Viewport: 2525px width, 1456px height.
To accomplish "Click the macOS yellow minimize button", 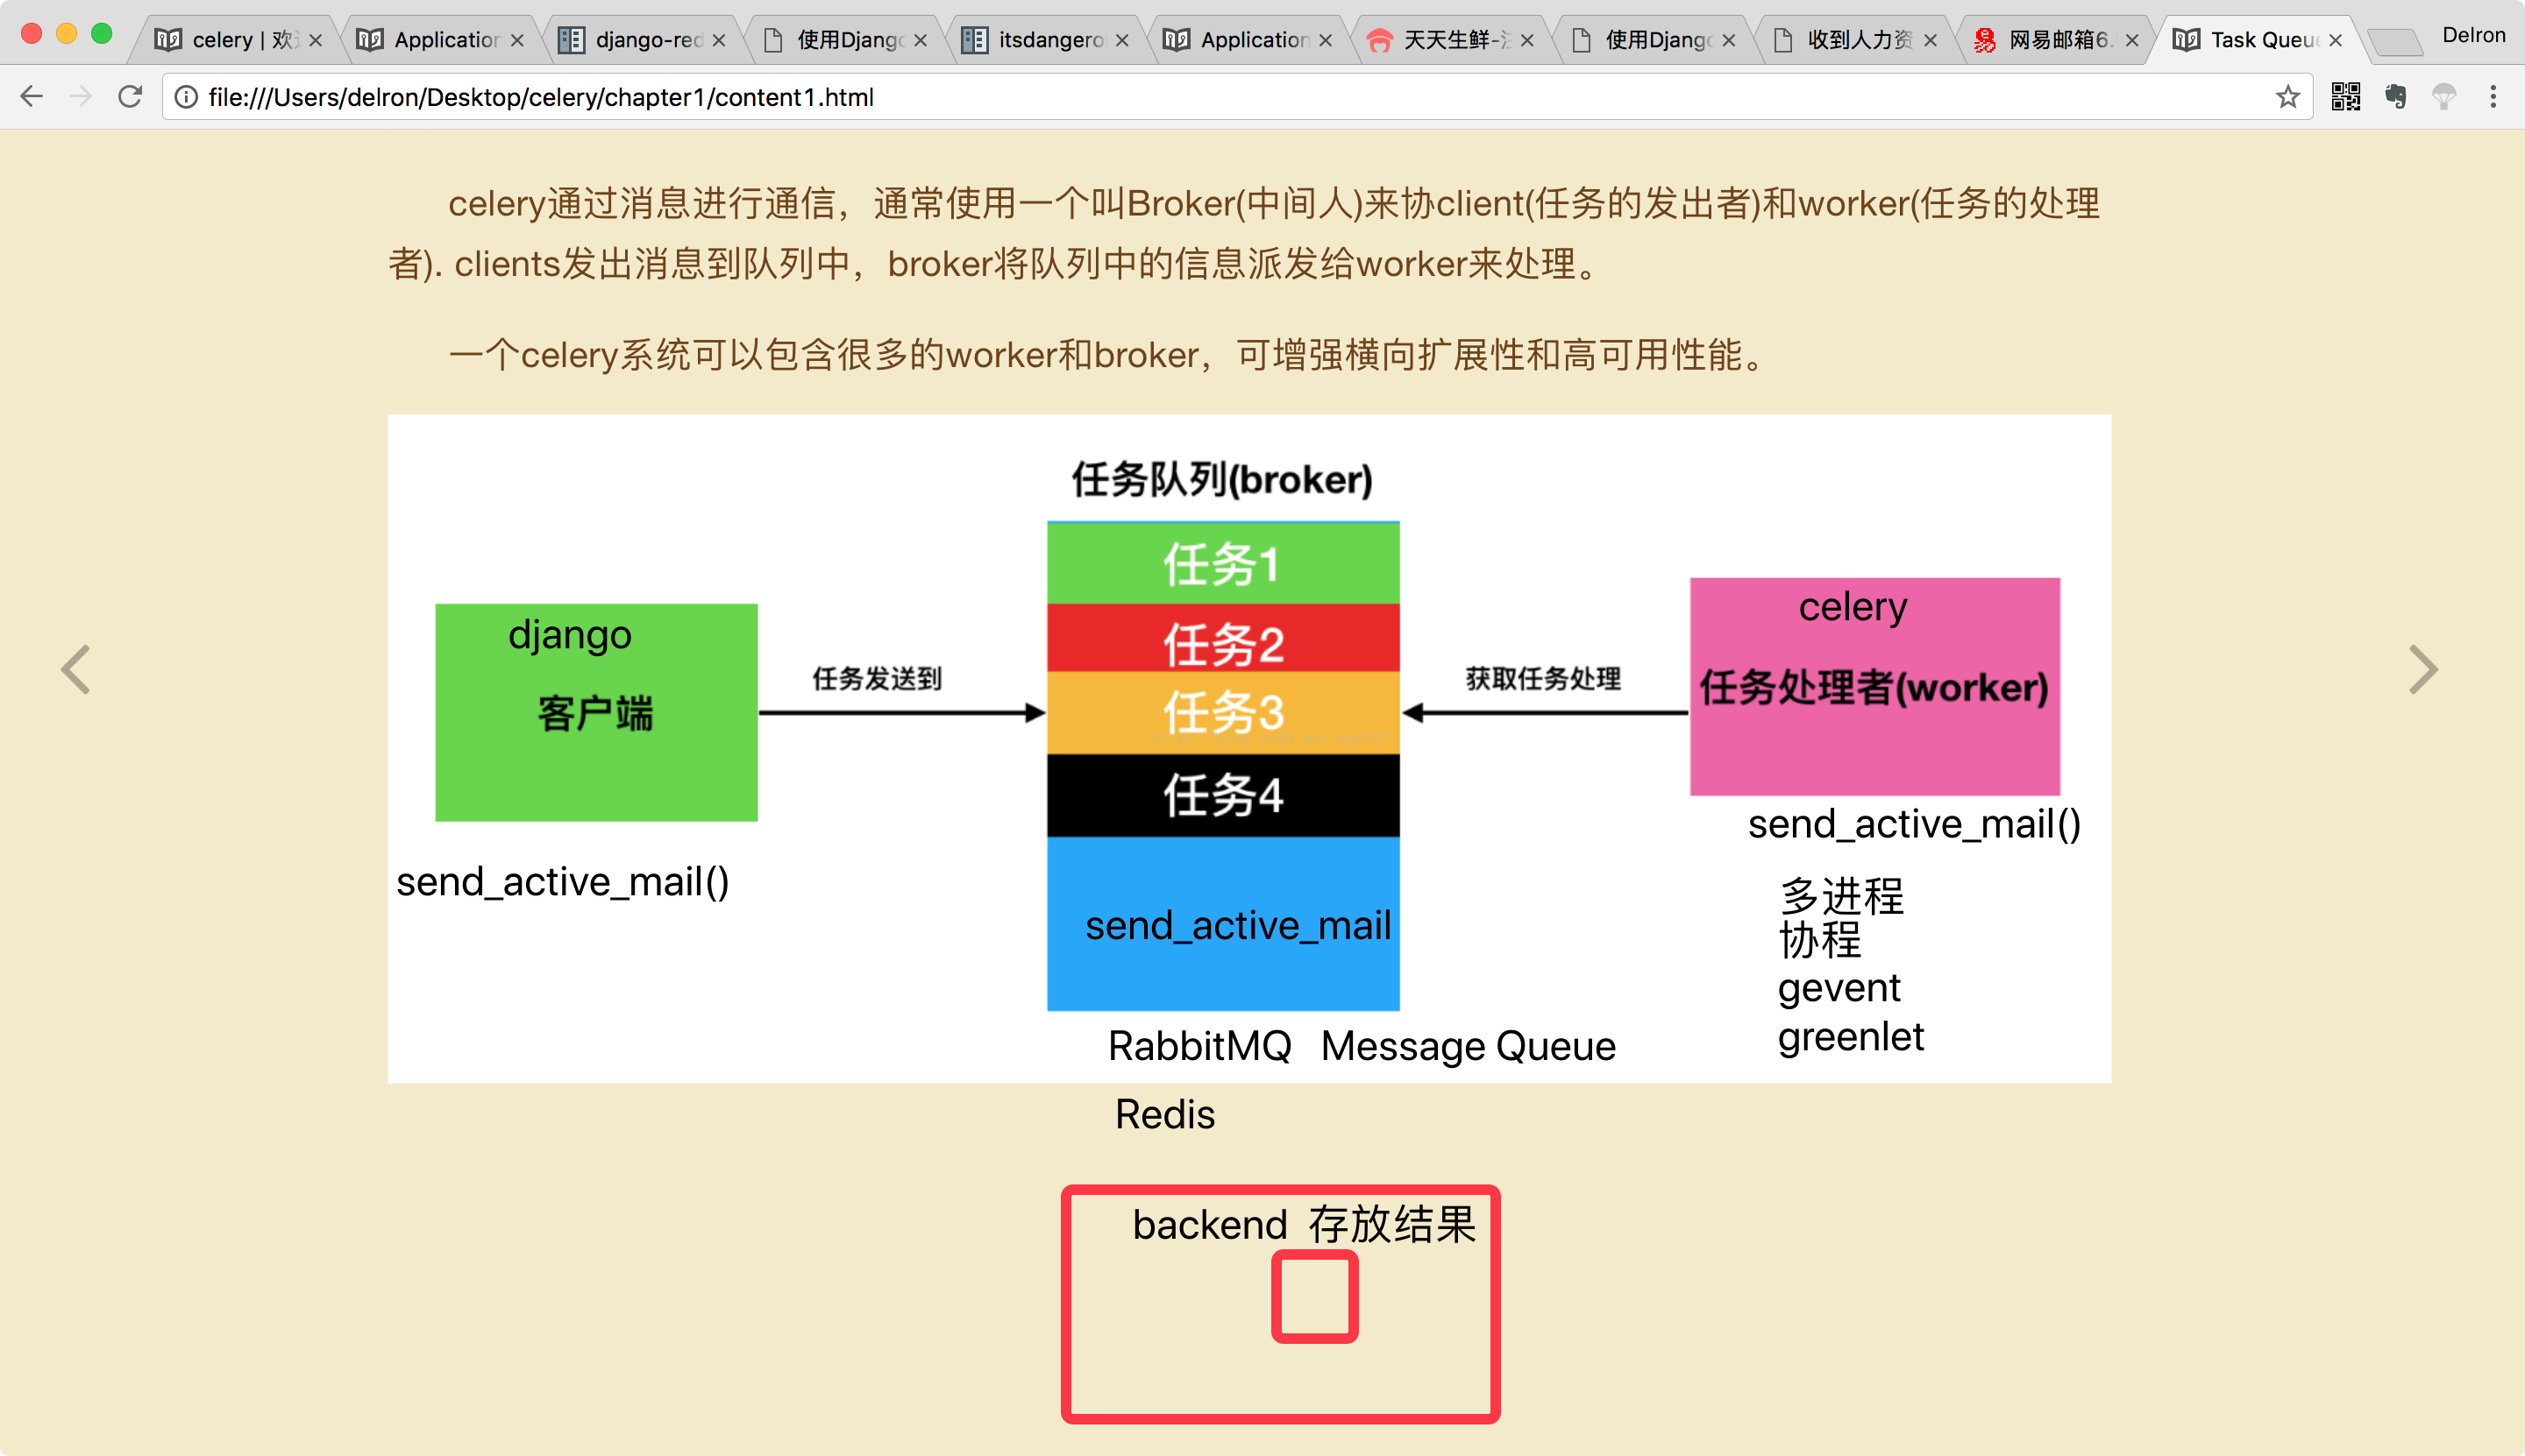I will tap(66, 34).
